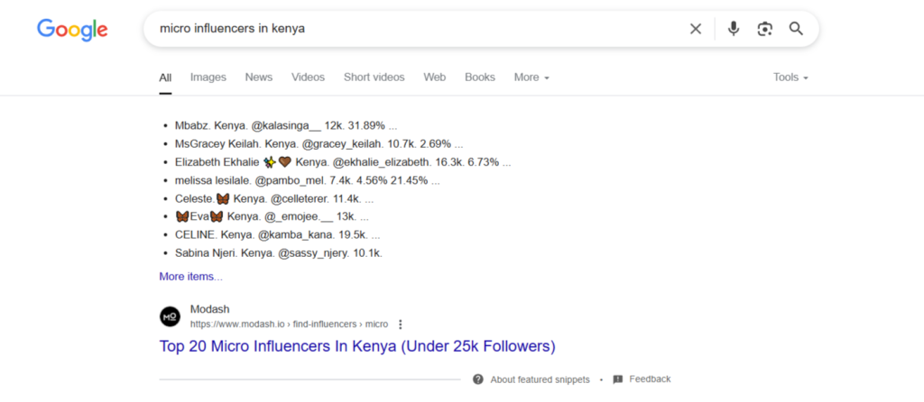Click the magnifier search icon
Screen dimensions: 924x402
click(x=796, y=29)
